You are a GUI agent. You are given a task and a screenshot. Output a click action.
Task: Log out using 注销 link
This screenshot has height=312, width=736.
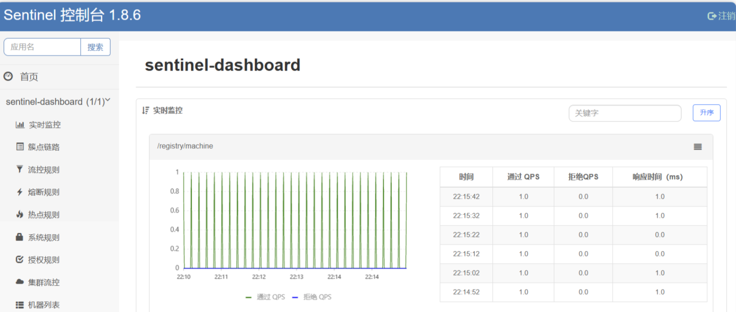(x=722, y=16)
